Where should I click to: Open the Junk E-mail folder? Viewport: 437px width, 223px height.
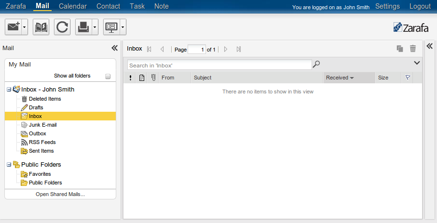[42, 125]
